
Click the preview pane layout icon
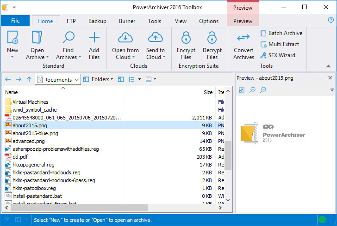point(149,79)
